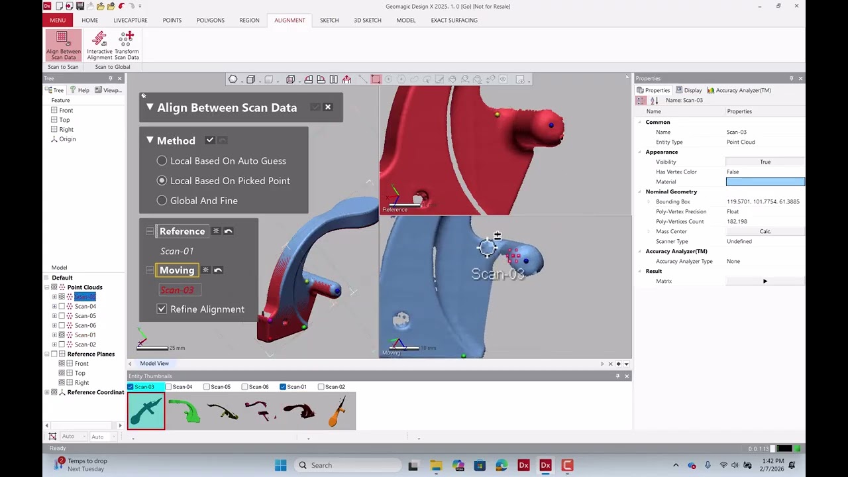Click the New file icon in the quick access bar

[x=60, y=6]
